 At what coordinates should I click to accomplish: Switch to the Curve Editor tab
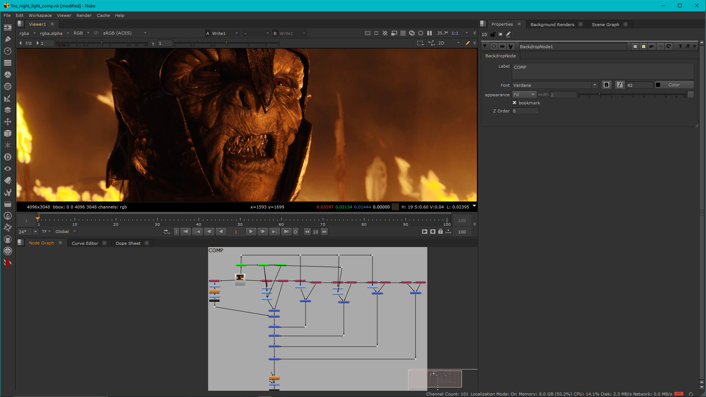pyautogui.click(x=85, y=243)
